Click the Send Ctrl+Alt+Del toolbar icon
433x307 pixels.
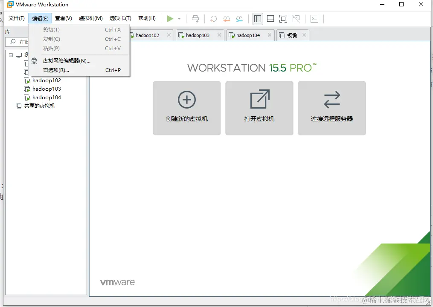click(x=195, y=19)
